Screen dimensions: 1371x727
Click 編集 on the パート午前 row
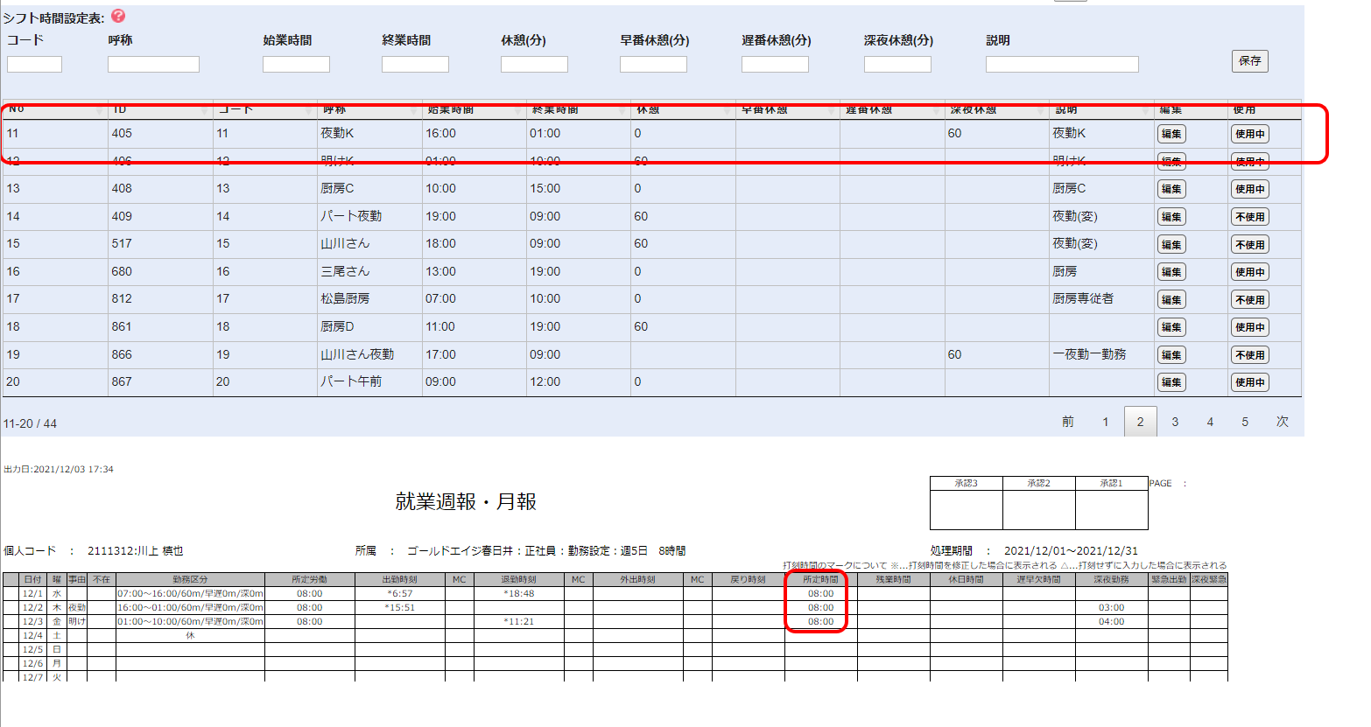pyautogui.click(x=1171, y=382)
